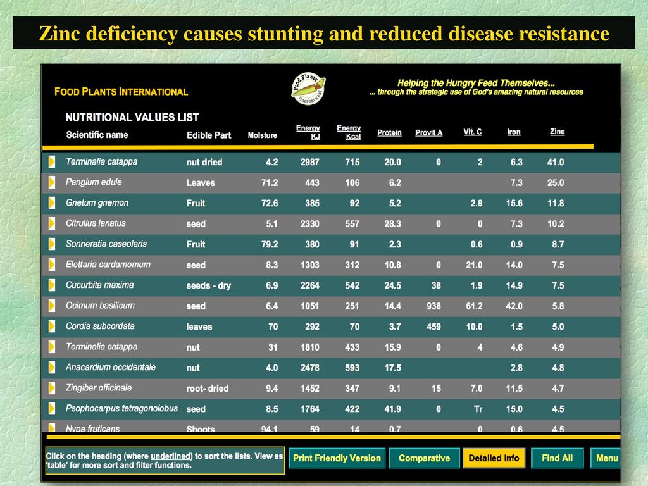Select the arrow for Citrullus lanatus
The image size is (648, 486).
[x=51, y=224]
